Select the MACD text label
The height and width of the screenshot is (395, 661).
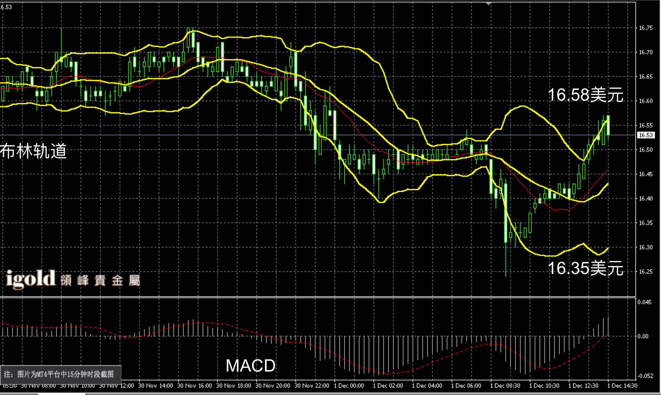251,366
